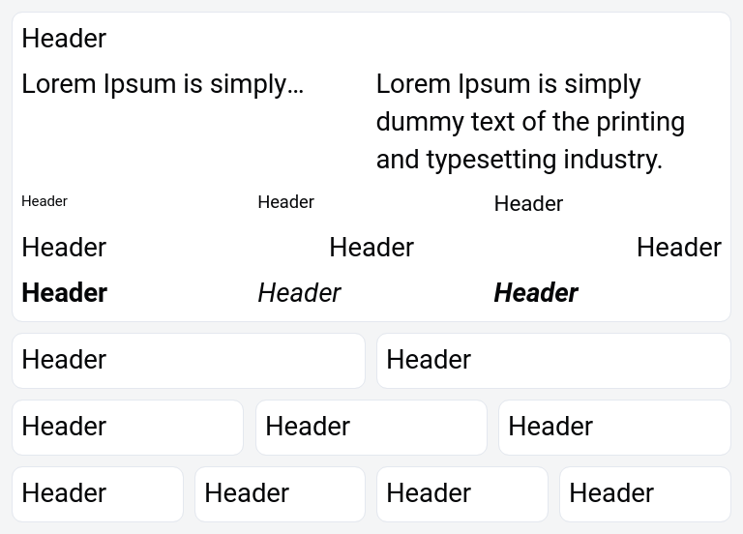The width and height of the screenshot is (743, 534).
Task: Open the last card in the three-card row
Action: coord(614,428)
